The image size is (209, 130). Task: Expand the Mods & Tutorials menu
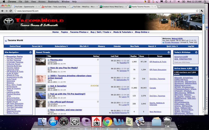pyautogui.click(x=123, y=32)
